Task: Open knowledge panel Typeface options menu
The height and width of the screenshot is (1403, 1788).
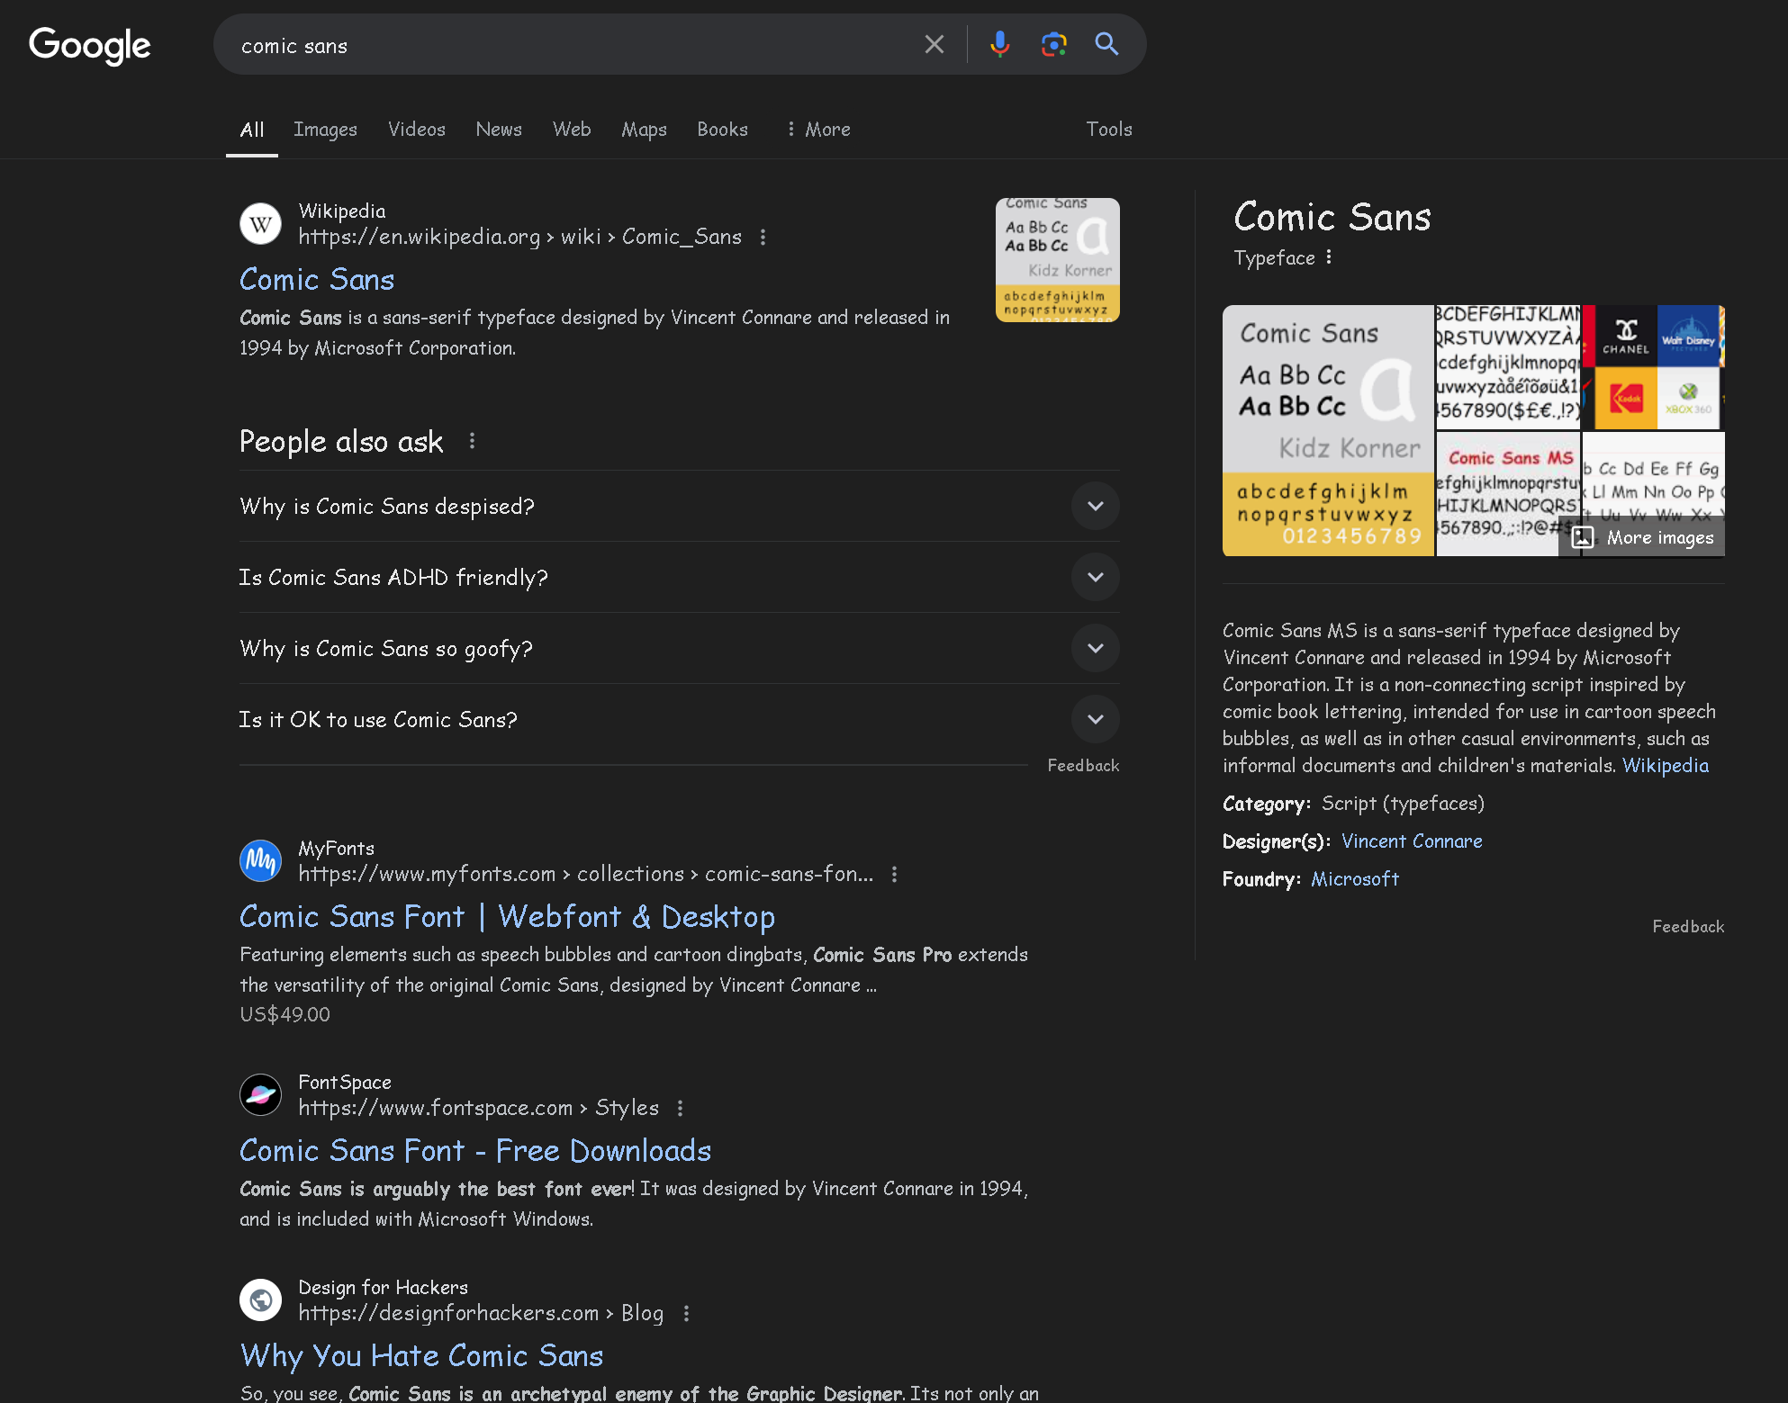Action: click(x=1329, y=258)
